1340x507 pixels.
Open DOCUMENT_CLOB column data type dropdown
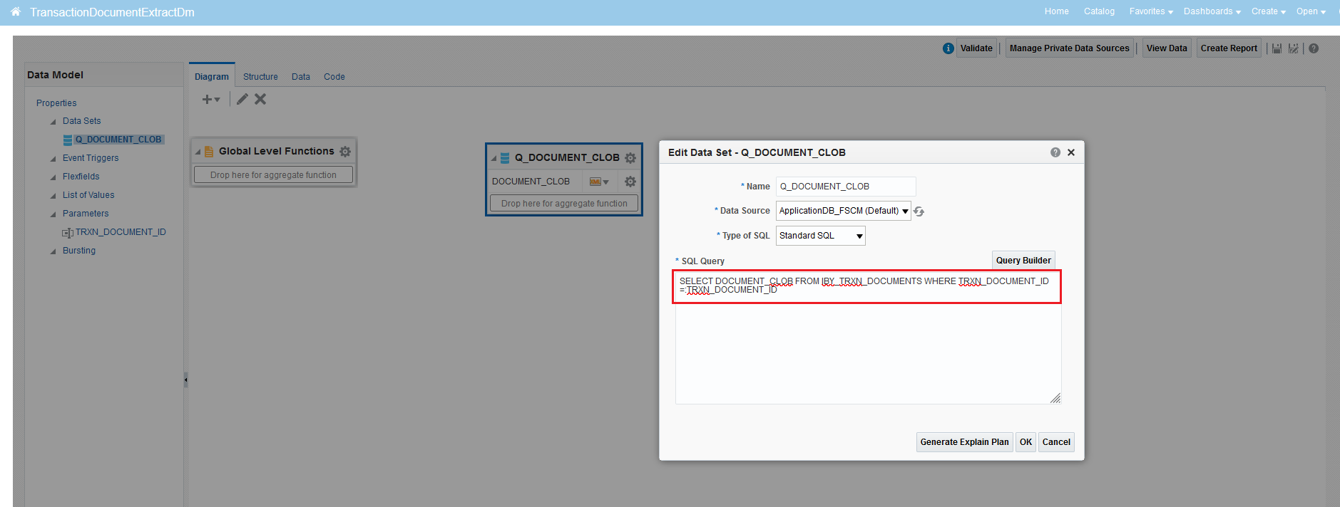coord(599,182)
